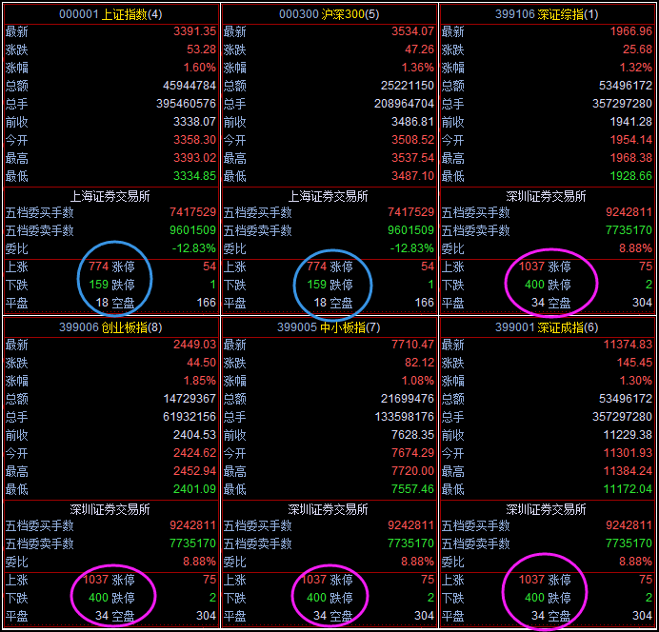This screenshot has height=632, width=659.
Task: Open the 创业板指 index header
Action: 110,327
